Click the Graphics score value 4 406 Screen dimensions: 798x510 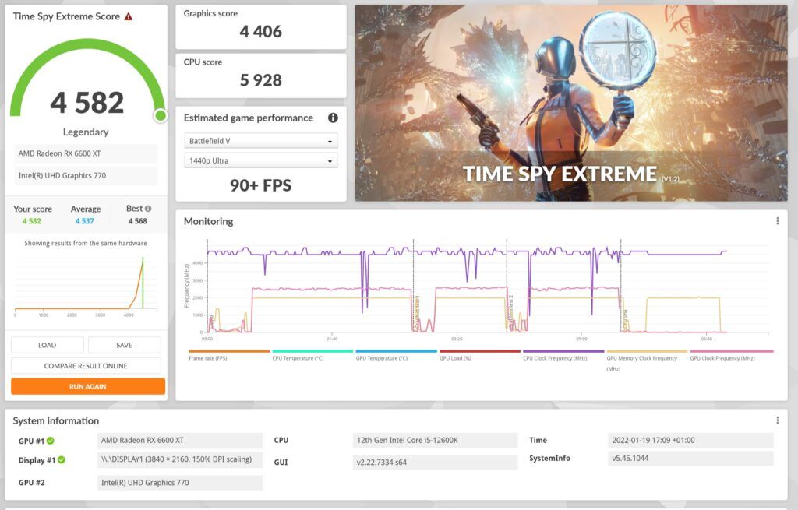pos(260,31)
